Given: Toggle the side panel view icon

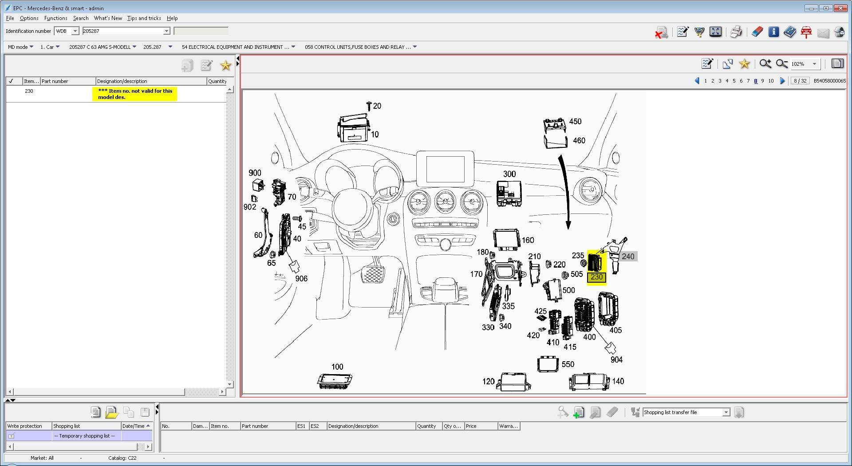Looking at the screenshot, I should tap(837, 64).
